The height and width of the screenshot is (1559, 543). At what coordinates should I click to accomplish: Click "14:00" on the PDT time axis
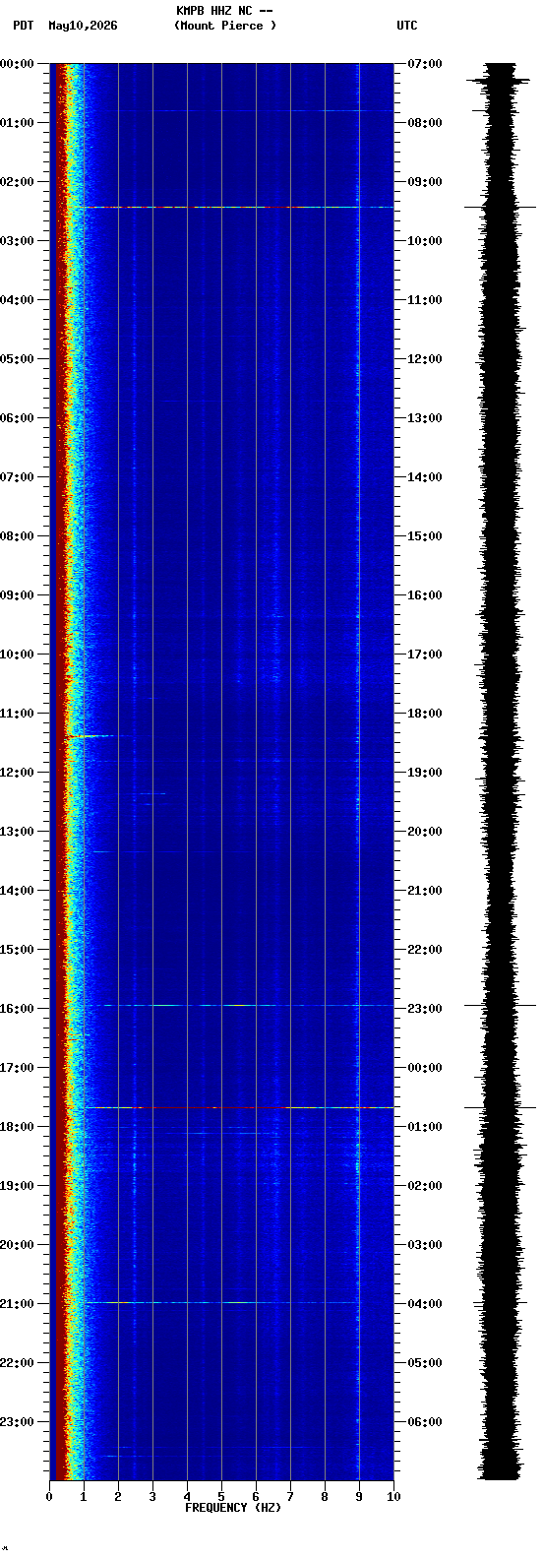tap(18, 891)
